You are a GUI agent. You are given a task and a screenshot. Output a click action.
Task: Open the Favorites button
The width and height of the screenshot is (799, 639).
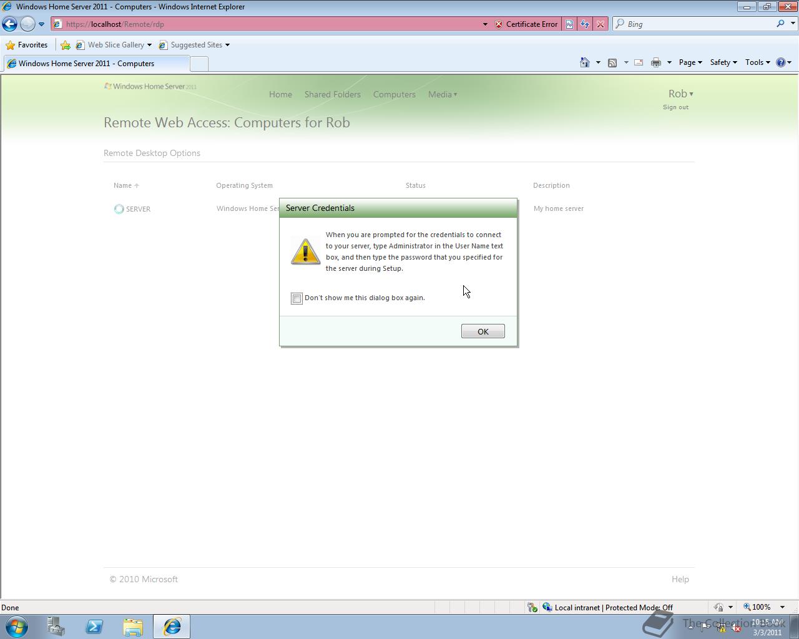pyautogui.click(x=27, y=45)
